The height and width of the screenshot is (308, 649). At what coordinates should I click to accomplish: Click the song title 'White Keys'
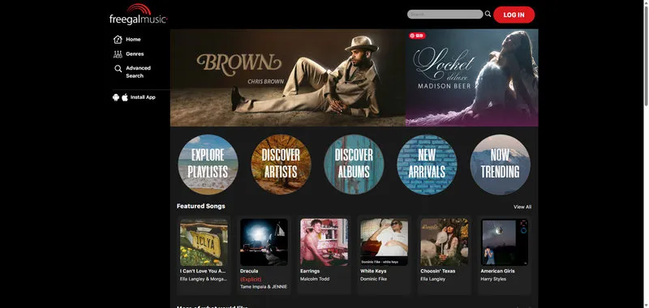(373, 272)
